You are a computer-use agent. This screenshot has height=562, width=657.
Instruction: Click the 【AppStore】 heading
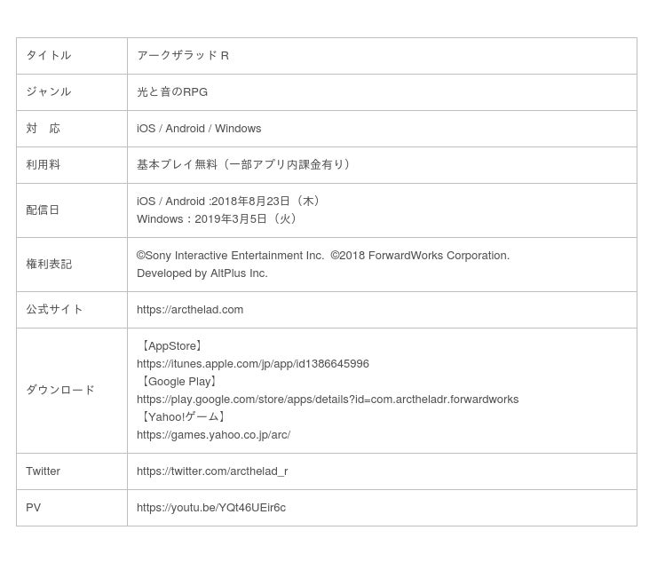coord(172,346)
